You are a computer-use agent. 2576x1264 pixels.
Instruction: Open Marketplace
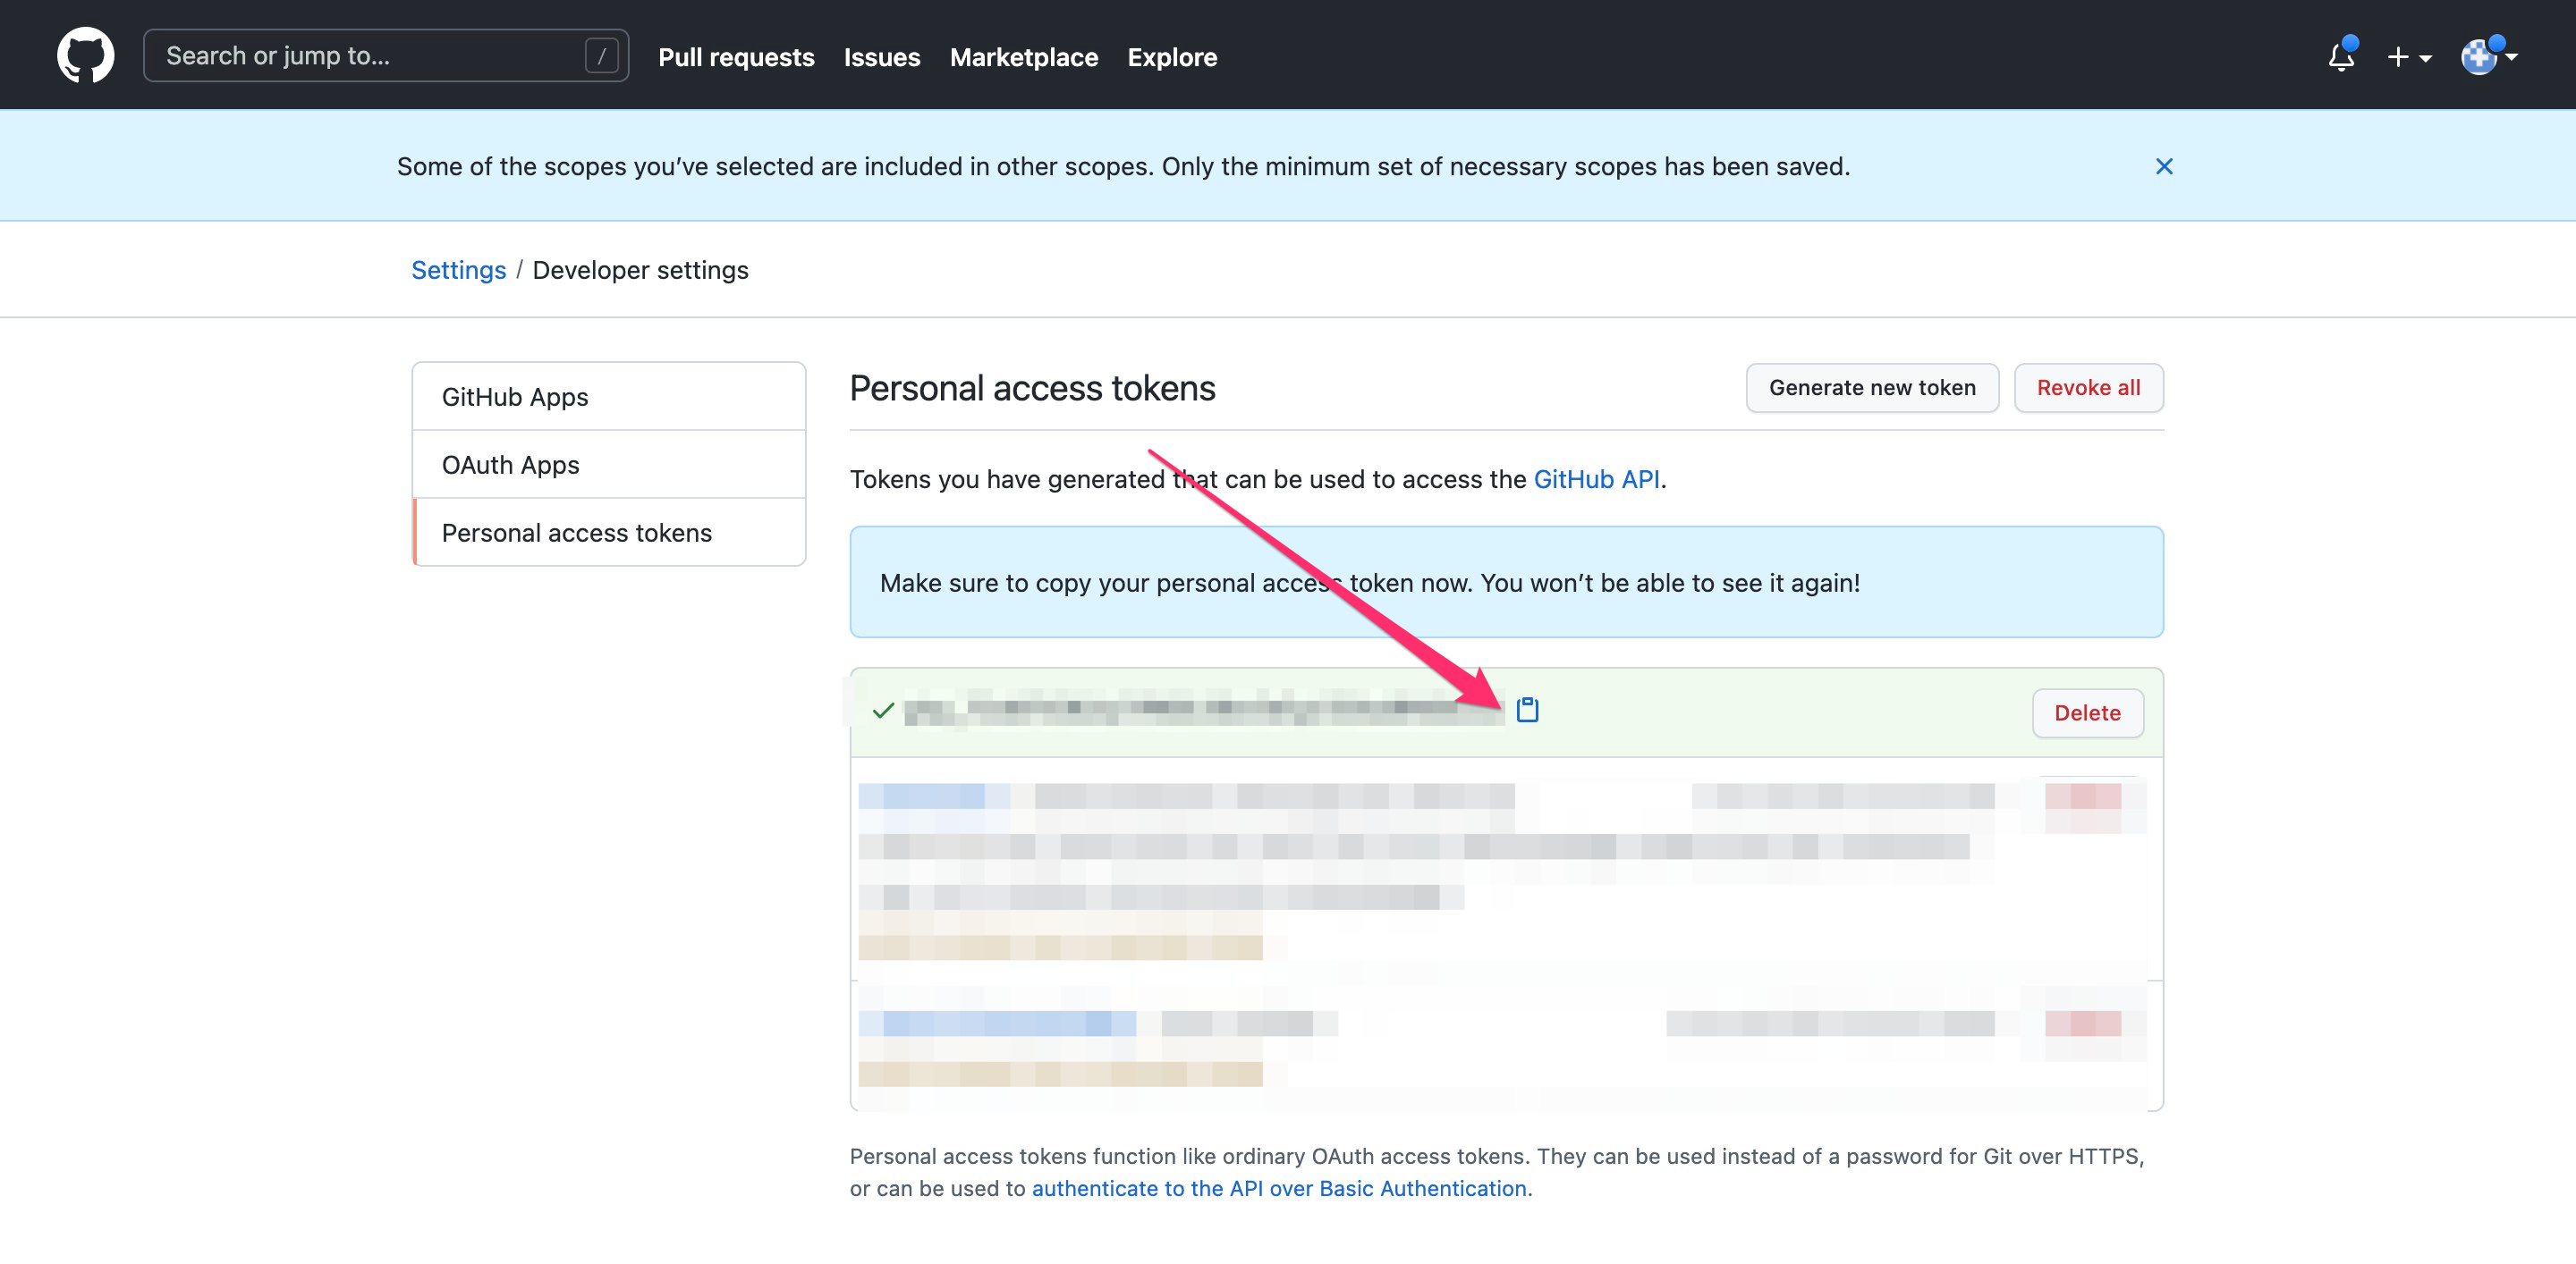(x=1023, y=57)
